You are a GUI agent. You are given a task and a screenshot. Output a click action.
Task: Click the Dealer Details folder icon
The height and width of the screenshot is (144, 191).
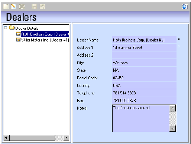point(12,27)
